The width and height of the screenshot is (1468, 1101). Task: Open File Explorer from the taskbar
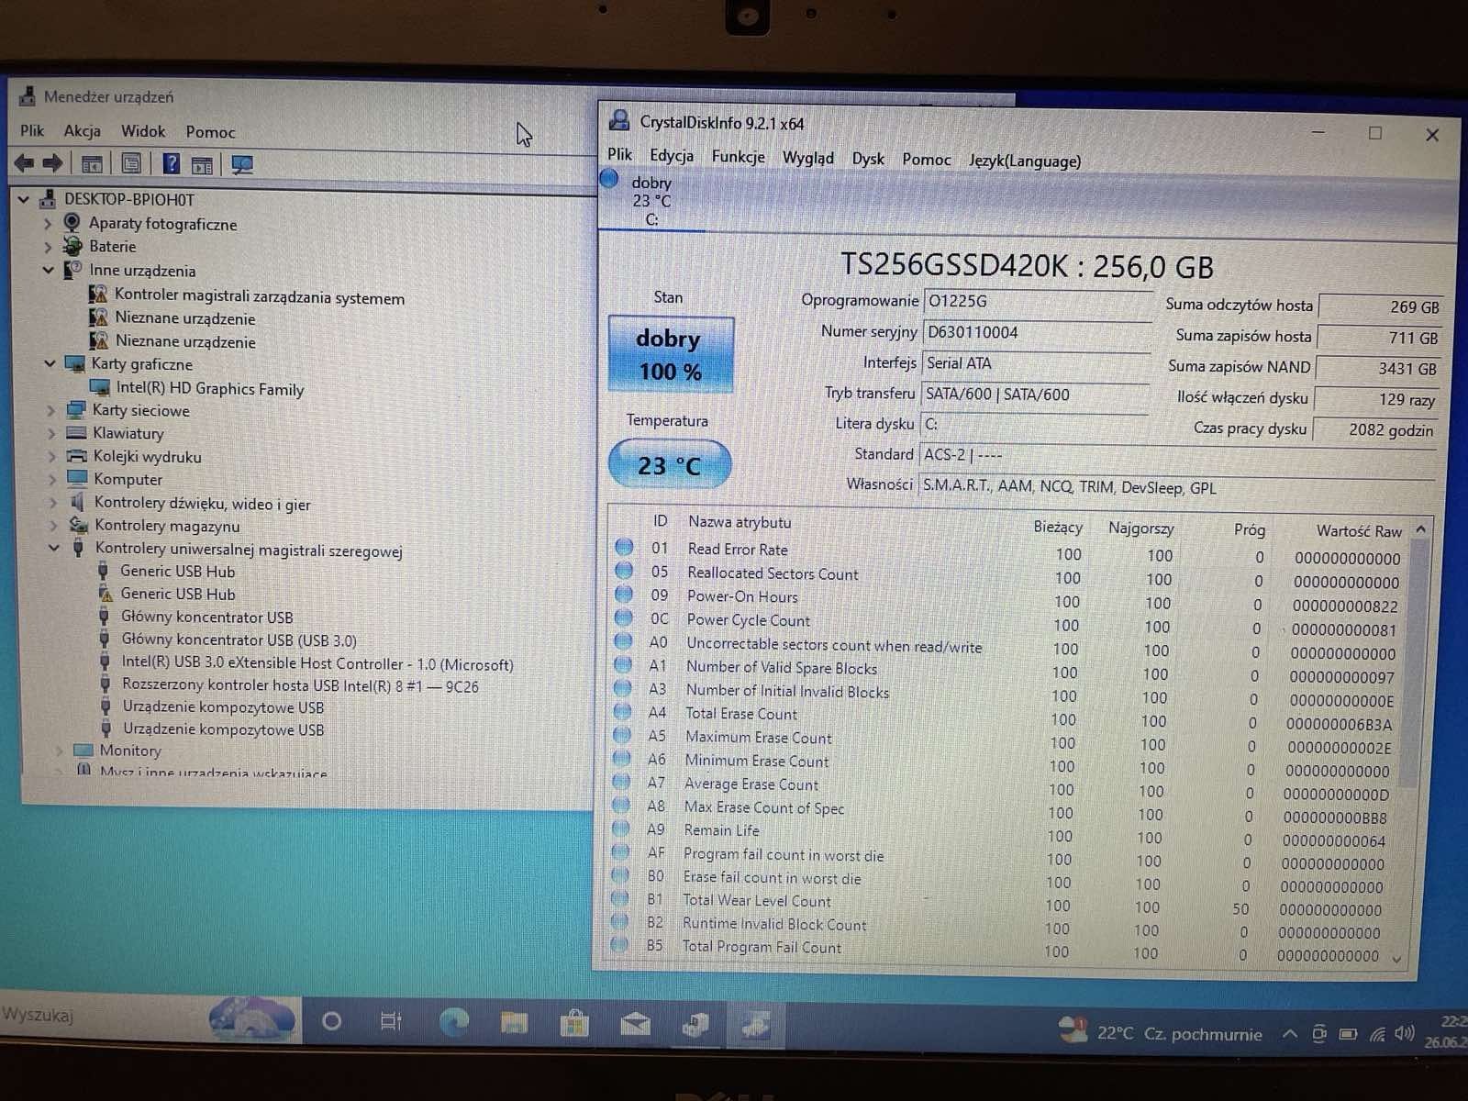click(x=514, y=1022)
